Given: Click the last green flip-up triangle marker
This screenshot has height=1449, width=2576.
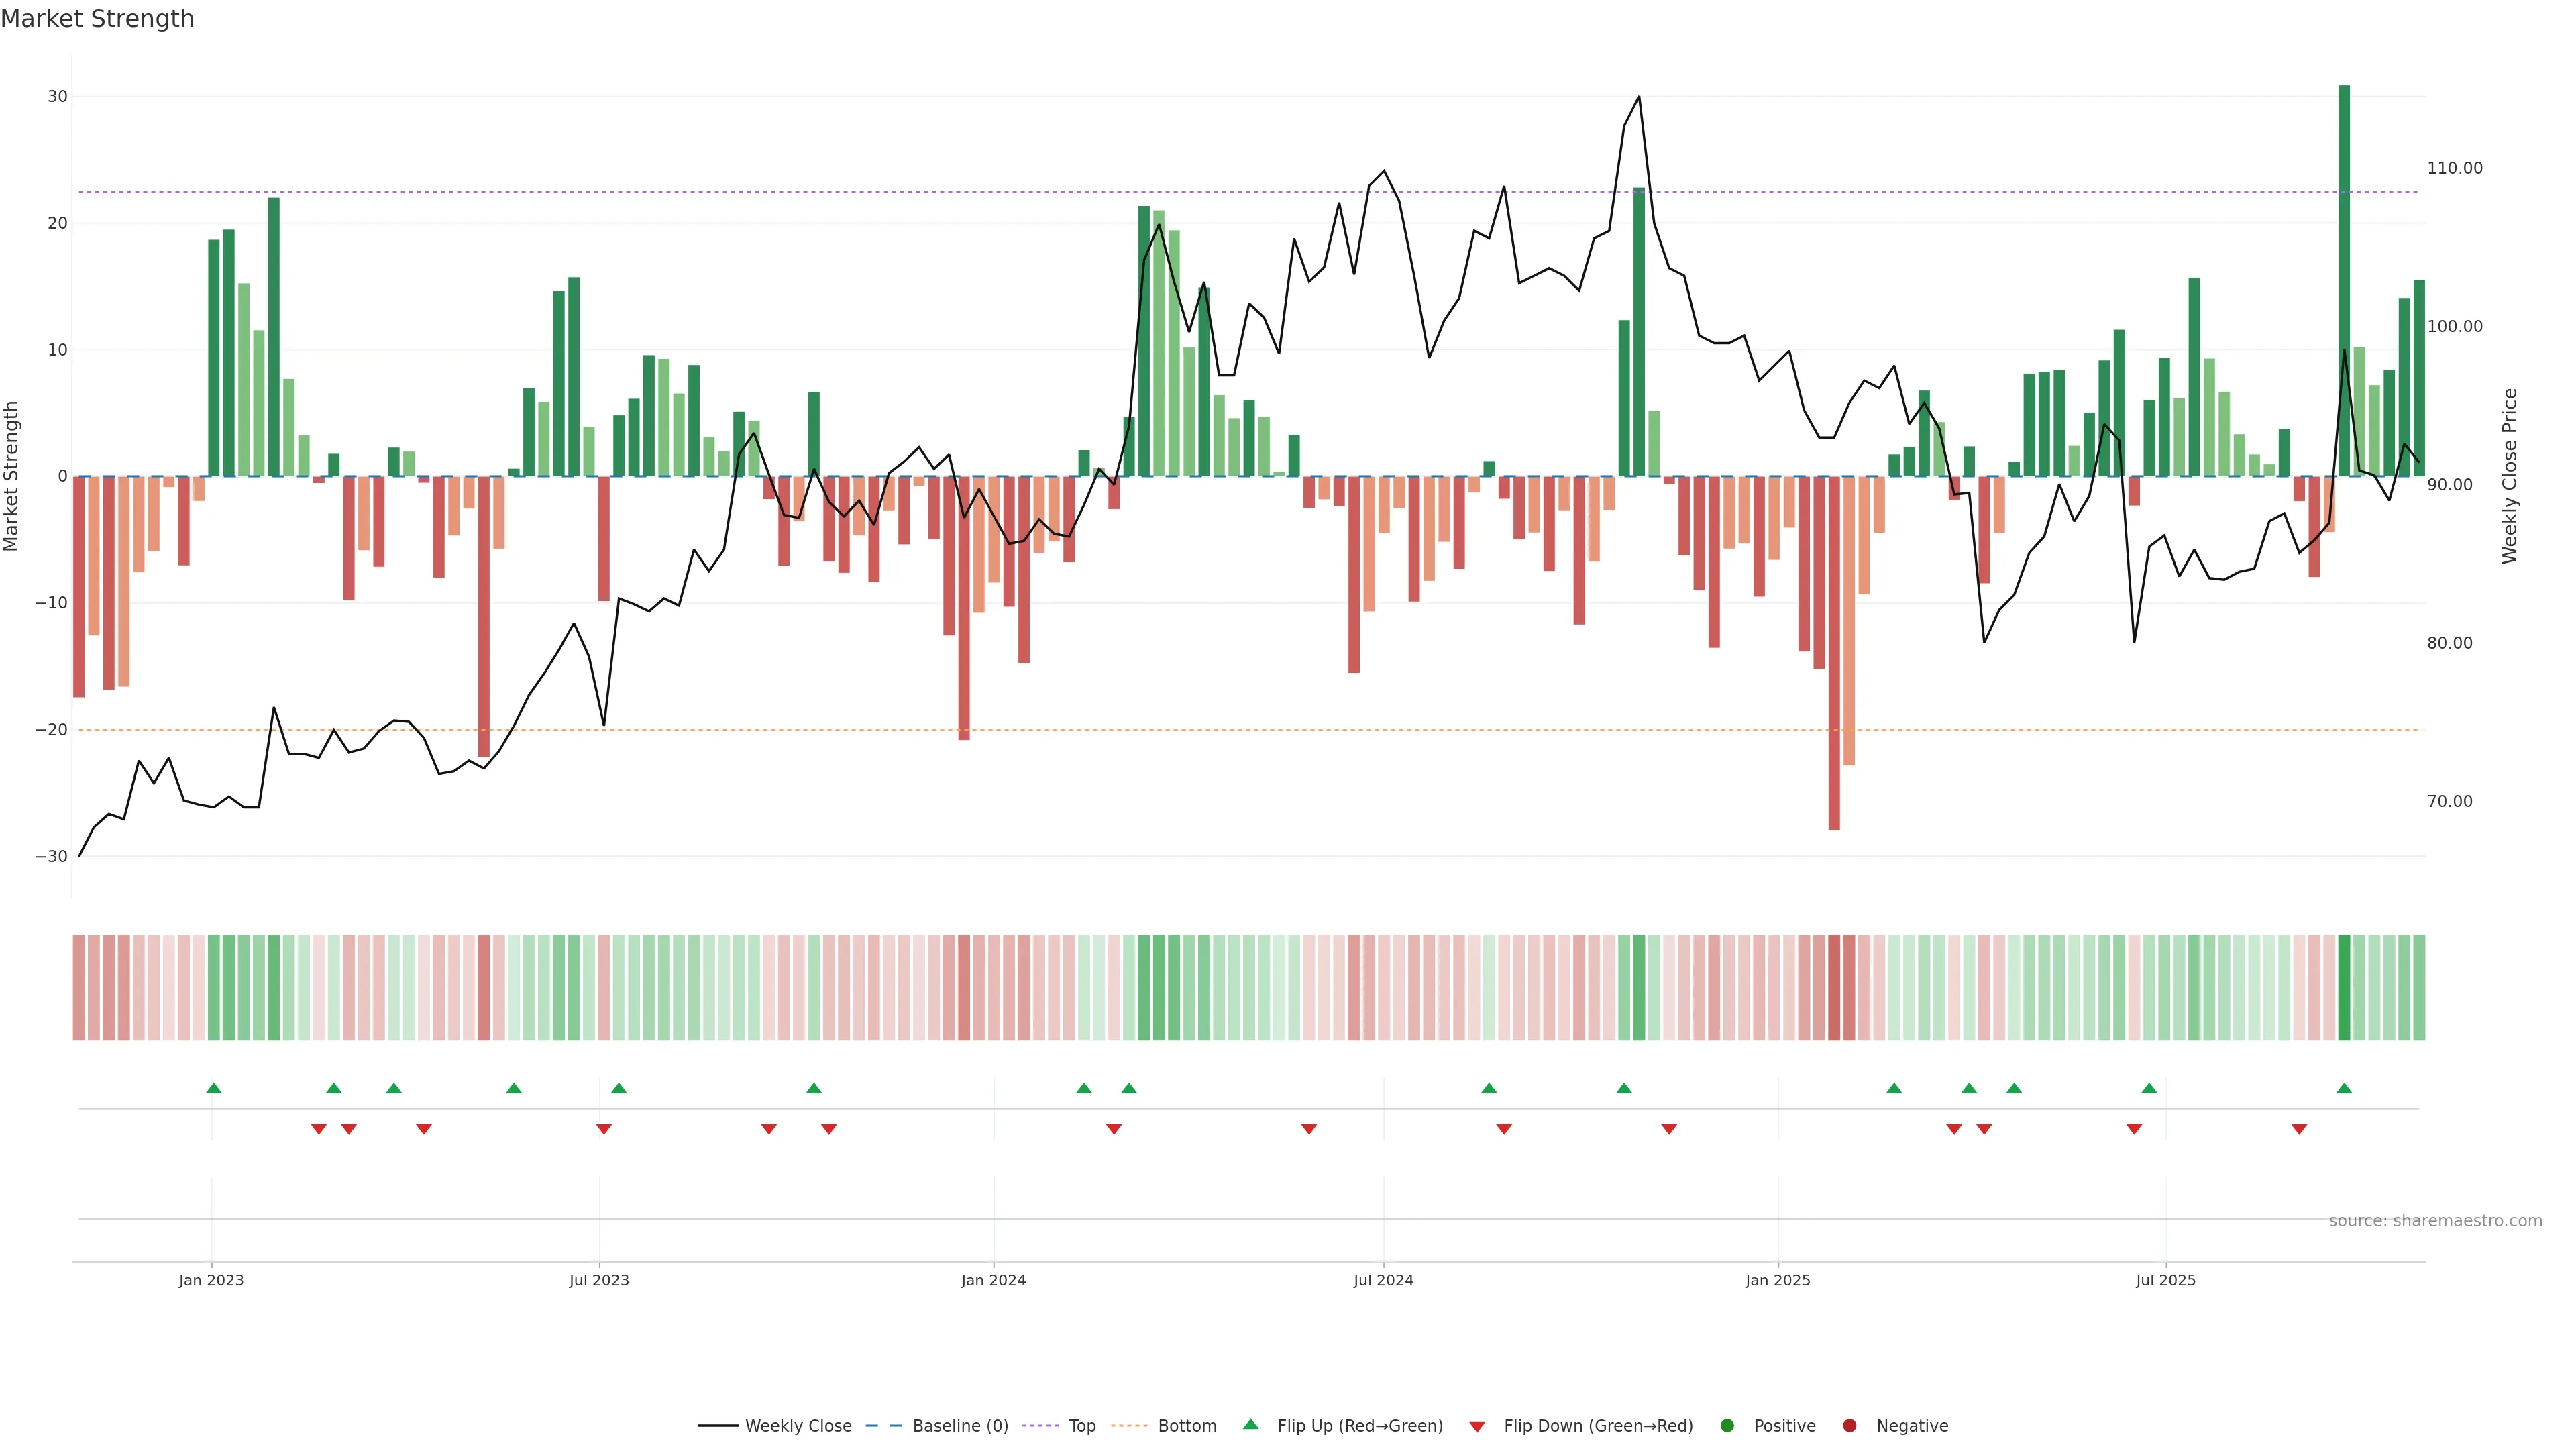Looking at the screenshot, I should pyautogui.click(x=2344, y=1088).
